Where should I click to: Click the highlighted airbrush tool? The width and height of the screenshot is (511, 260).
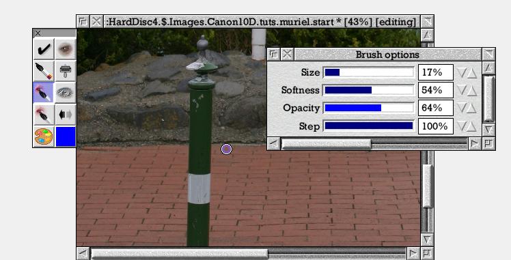(44, 92)
